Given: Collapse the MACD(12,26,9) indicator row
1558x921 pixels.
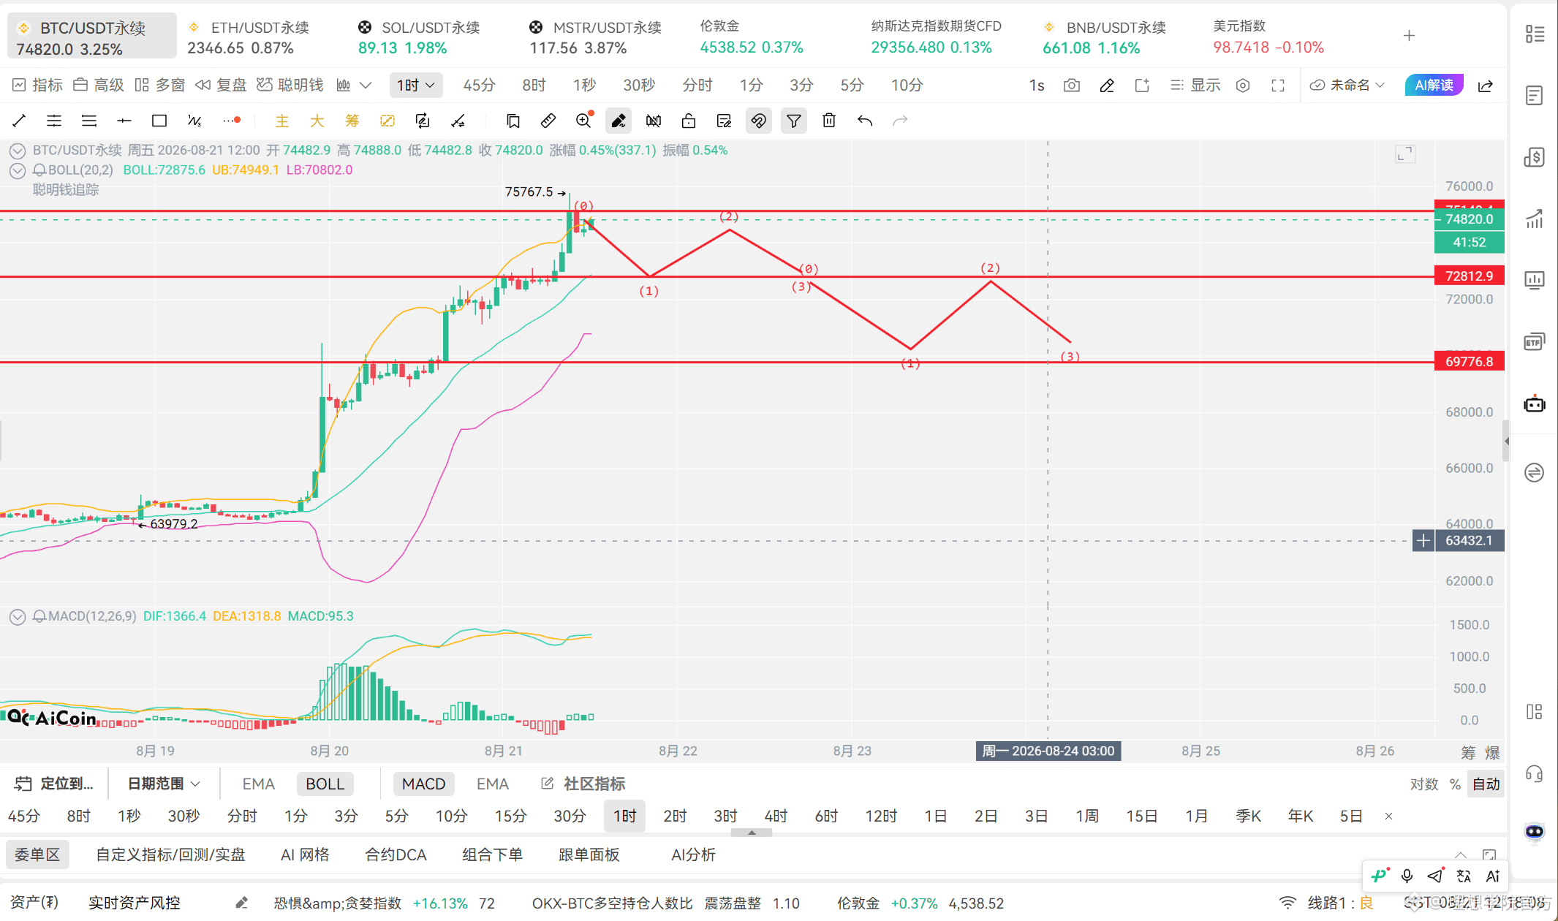Looking at the screenshot, I should coord(18,617).
